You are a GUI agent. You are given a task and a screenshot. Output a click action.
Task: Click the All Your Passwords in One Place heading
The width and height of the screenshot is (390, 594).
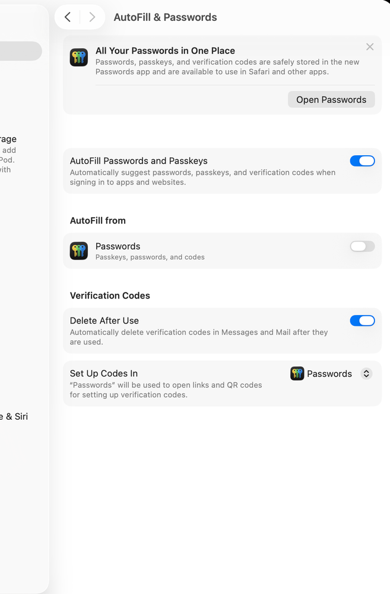(x=165, y=51)
